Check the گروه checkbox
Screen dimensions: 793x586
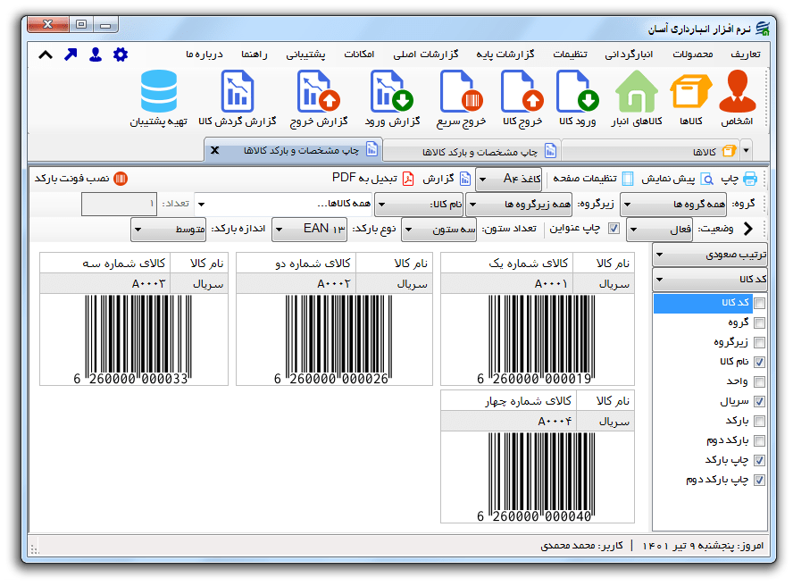click(759, 322)
